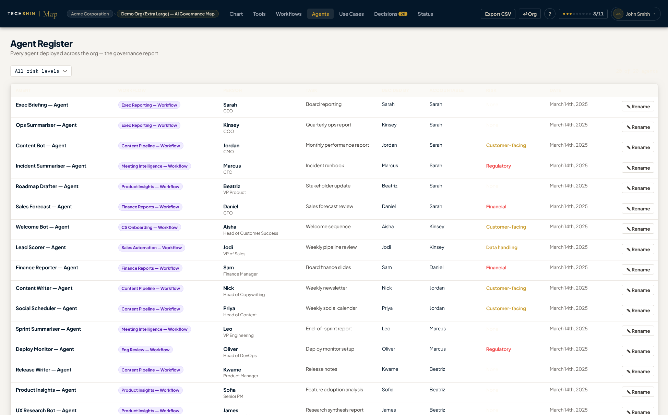Click the TECHSHIN Map logo
This screenshot has height=415, width=668.
pyautogui.click(x=32, y=14)
